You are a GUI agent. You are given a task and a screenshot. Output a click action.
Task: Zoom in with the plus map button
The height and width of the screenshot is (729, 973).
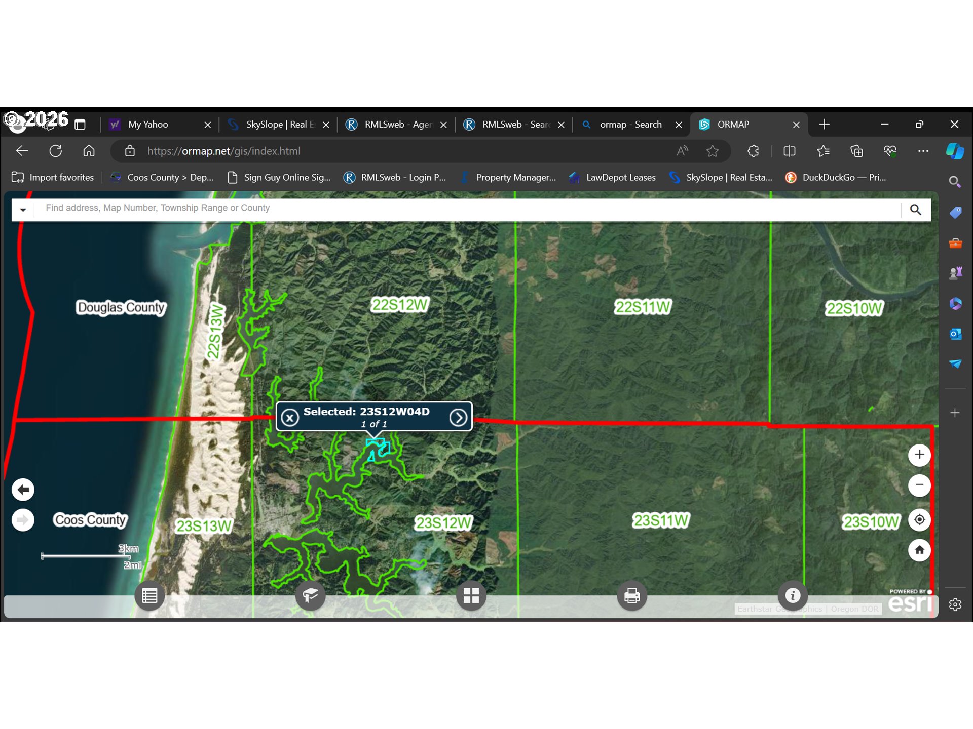coord(919,455)
